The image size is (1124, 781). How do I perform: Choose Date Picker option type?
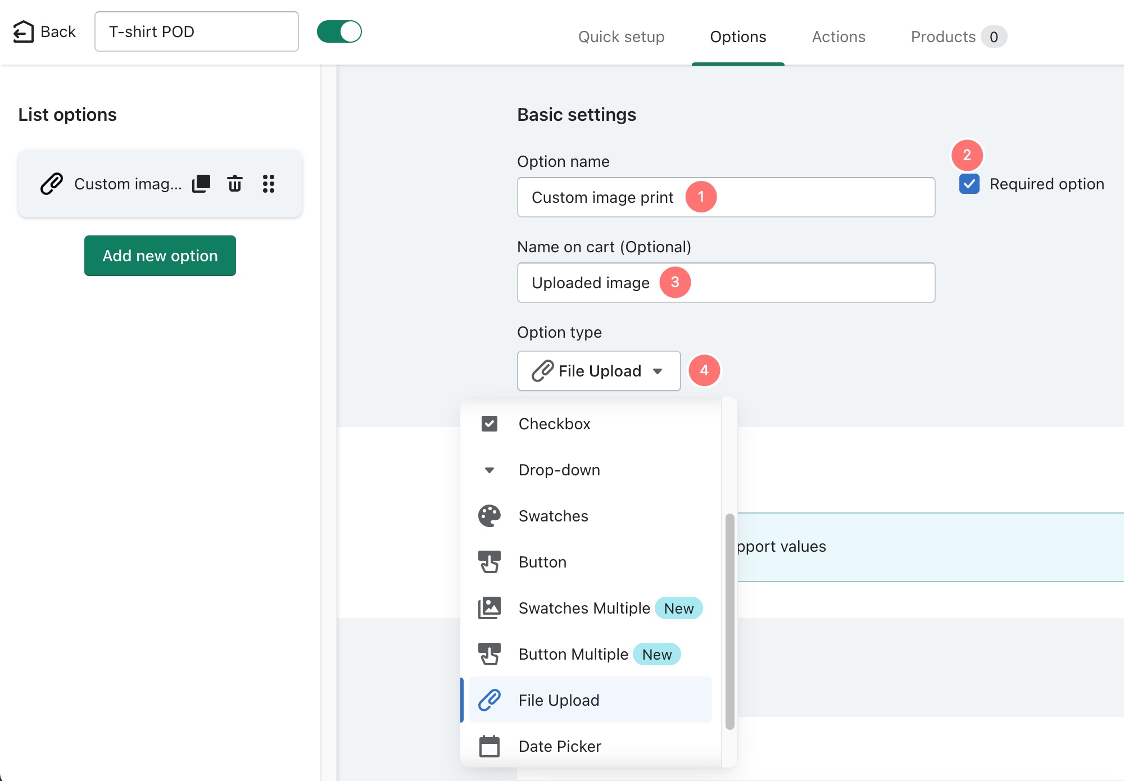(x=591, y=746)
